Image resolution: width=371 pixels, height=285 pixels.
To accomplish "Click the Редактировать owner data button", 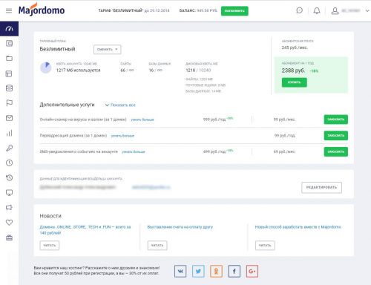I will 321,188.
